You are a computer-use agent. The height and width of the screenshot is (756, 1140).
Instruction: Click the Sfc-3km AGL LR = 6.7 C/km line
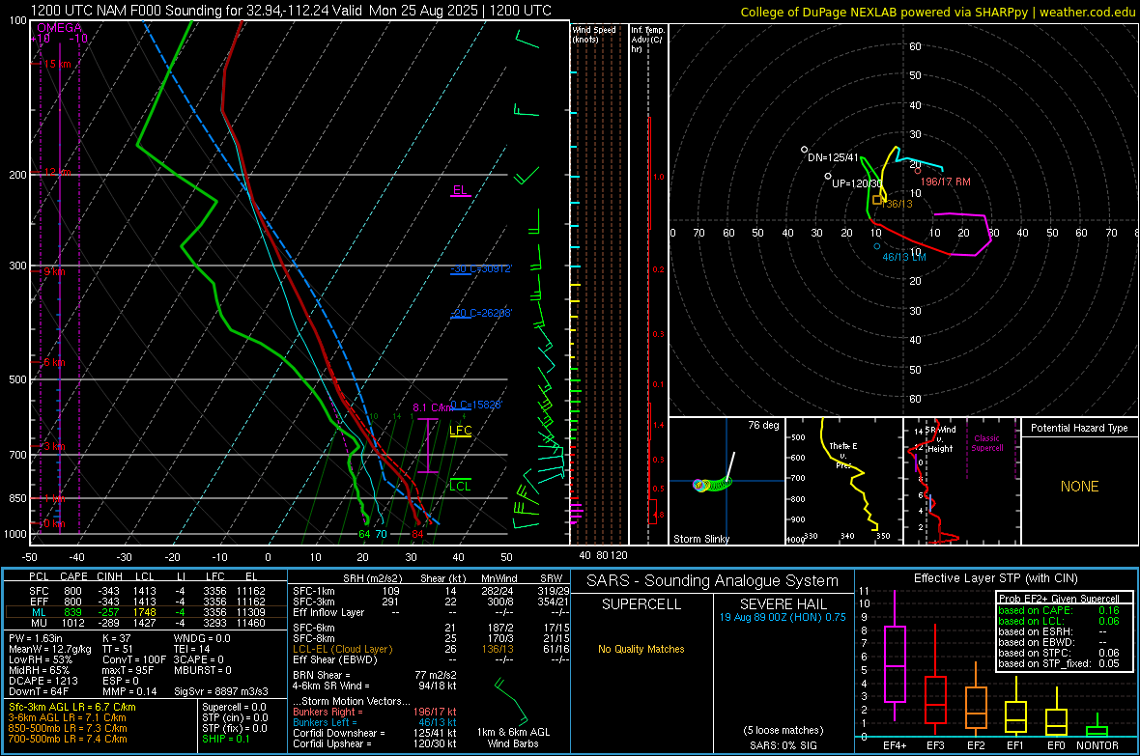point(72,708)
